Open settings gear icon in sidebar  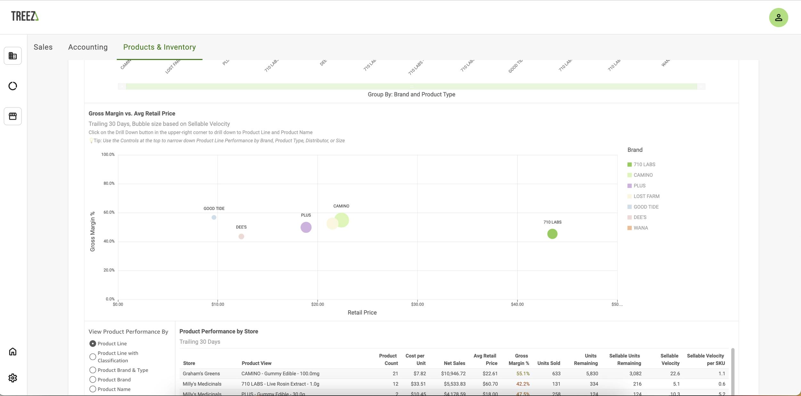coord(13,378)
